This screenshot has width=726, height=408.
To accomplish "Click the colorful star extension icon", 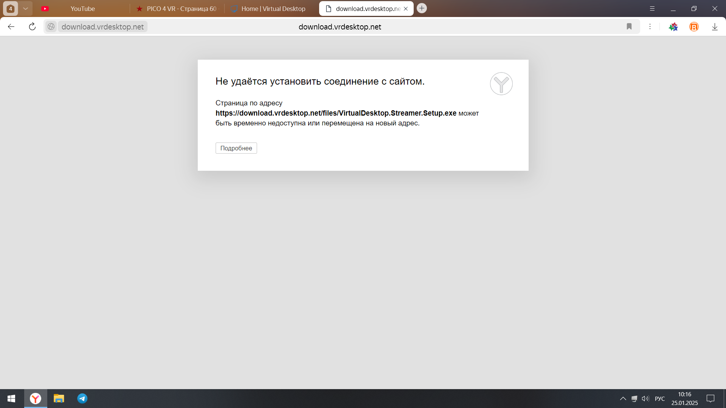I will (x=673, y=27).
